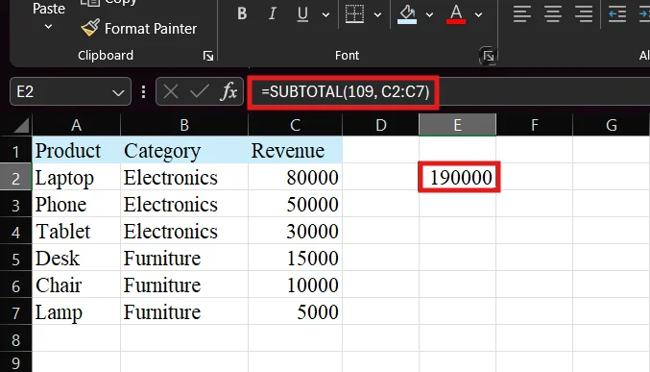The width and height of the screenshot is (650, 372).
Task: Apply red Font Color
Action: pyautogui.click(x=456, y=14)
